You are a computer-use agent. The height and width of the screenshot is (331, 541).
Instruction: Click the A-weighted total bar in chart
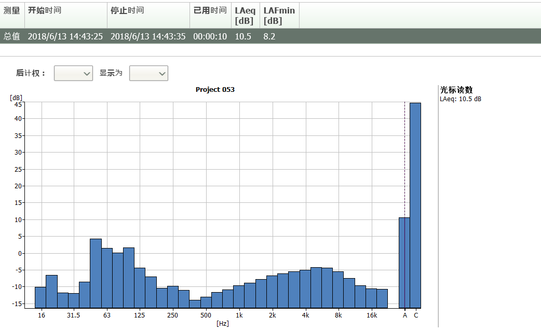pyautogui.click(x=404, y=263)
